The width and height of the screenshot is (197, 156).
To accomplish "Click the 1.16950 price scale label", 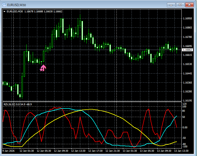I will pyautogui.click(x=187, y=18).
